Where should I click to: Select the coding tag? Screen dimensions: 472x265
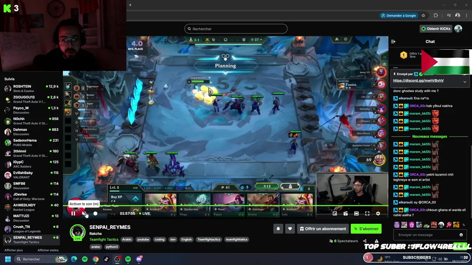tap(160, 240)
